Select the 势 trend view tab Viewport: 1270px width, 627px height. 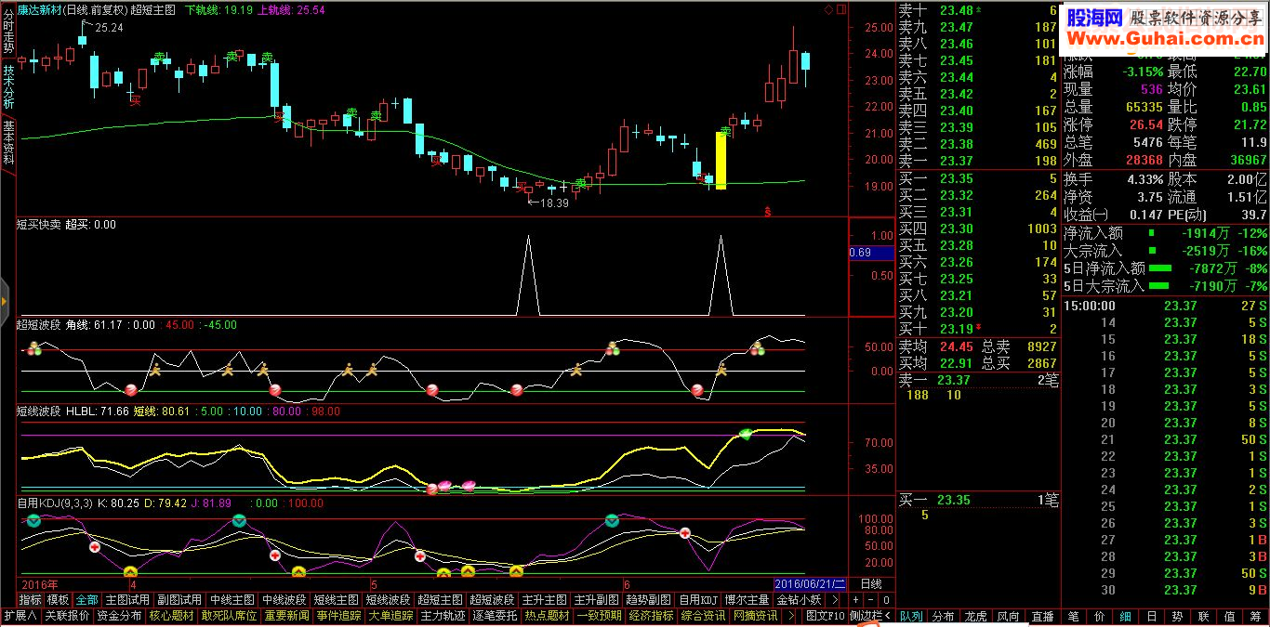tap(1177, 616)
